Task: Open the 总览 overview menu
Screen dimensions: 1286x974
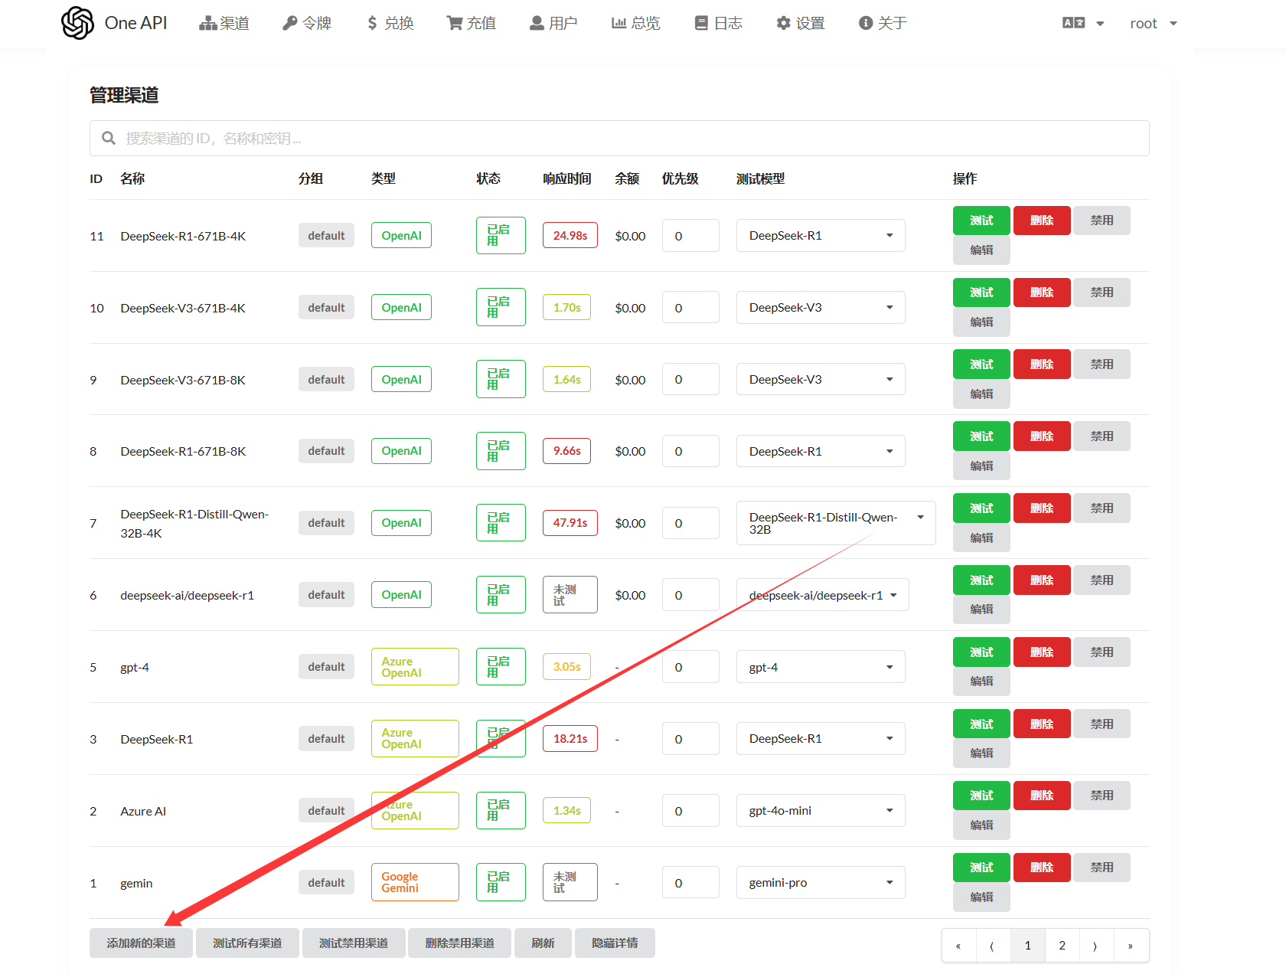Action: (x=635, y=23)
